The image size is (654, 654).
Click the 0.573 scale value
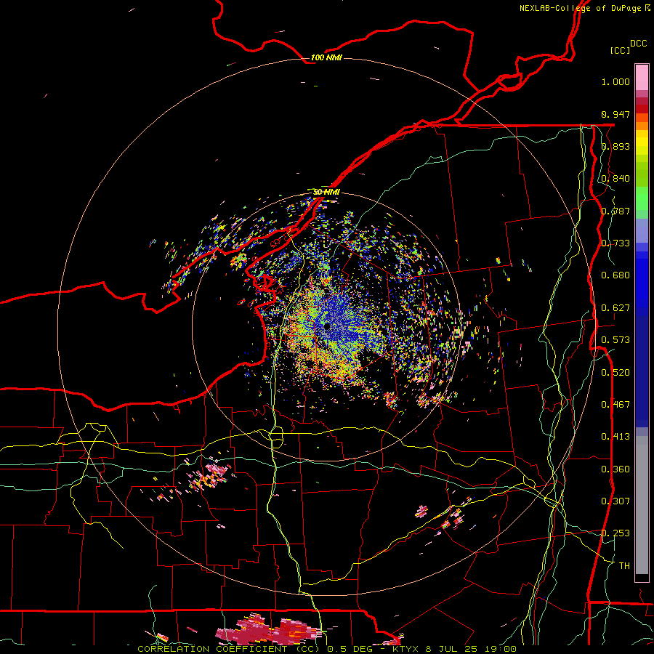click(615, 340)
